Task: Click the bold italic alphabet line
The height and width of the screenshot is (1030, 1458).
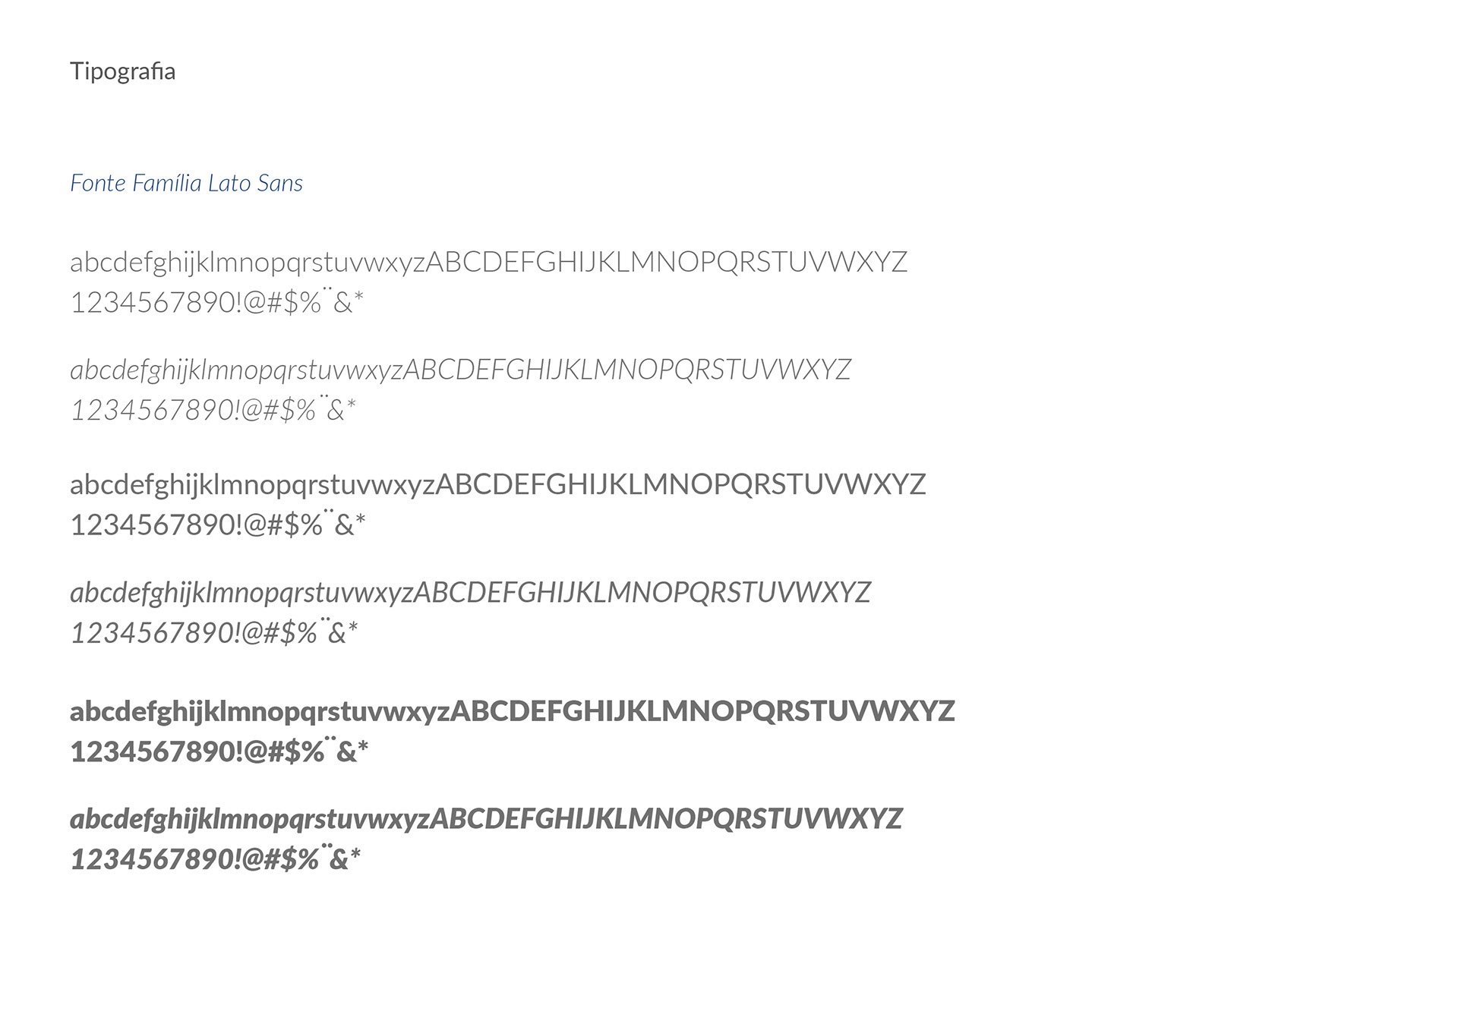Action: (486, 820)
